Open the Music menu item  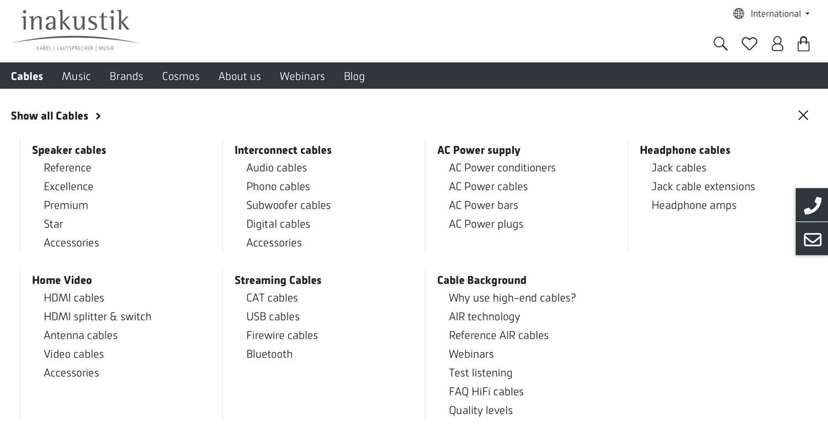(x=76, y=76)
